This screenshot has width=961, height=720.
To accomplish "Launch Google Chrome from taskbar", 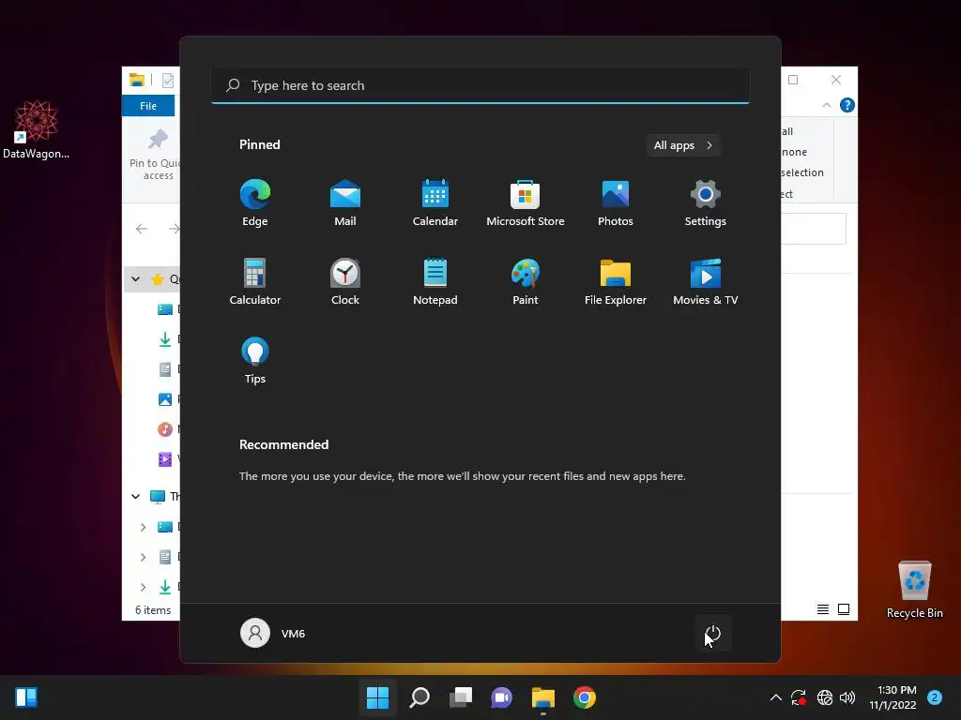I will (x=585, y=697).
